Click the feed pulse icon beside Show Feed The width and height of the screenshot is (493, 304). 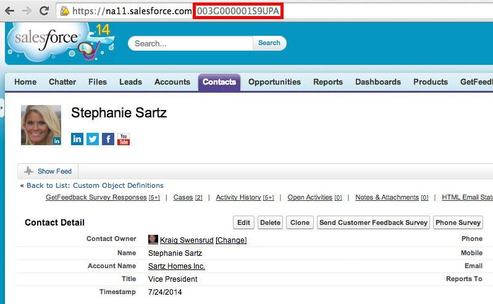tap(28, 171)
